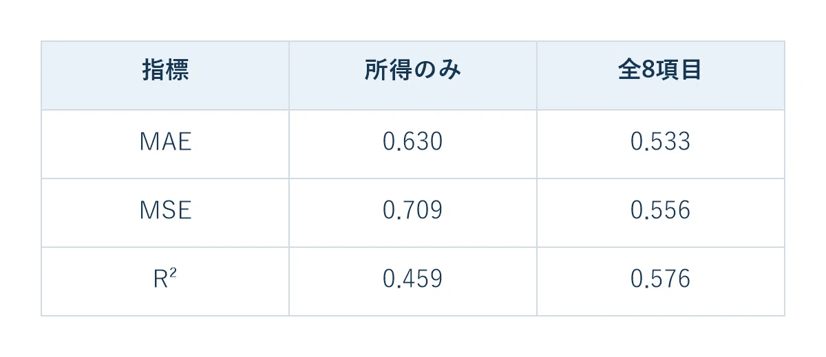This screenshot has height=357, width=826.
Task: Select the R² cell in 指標 column
Action: 165,281
